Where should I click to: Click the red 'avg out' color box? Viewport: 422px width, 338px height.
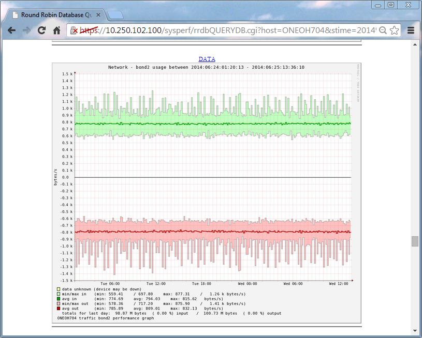point(59,308)
